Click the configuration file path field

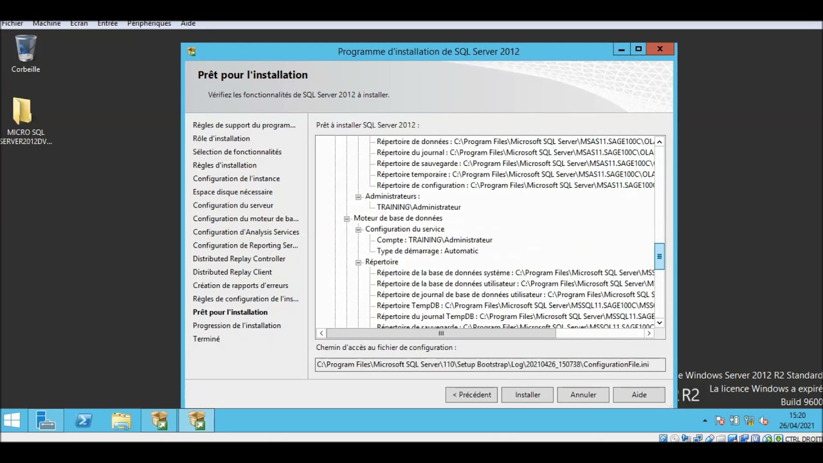[x=491, y=365]
